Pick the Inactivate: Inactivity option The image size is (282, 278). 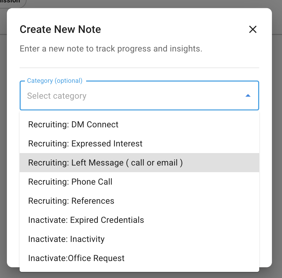(x=67, y=239)
